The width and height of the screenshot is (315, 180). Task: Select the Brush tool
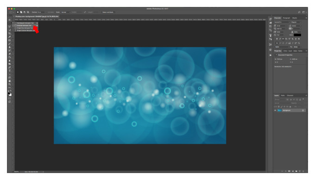point(10,43)
